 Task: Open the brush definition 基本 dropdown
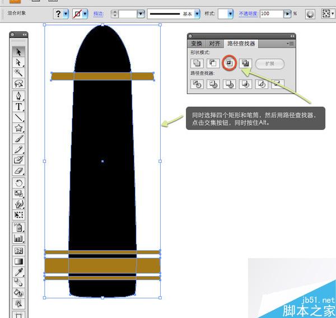point(197,14)
